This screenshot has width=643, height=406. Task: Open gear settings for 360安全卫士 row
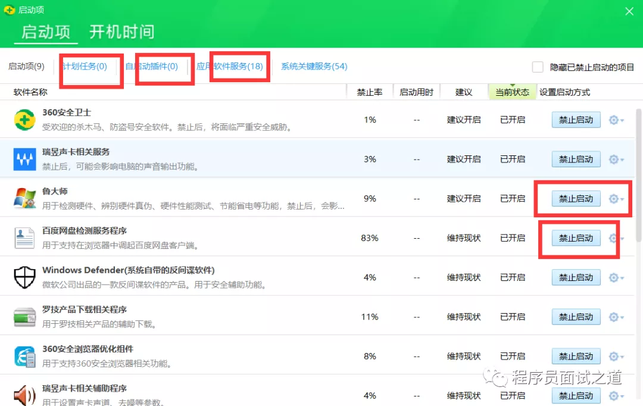click(616, 120)
